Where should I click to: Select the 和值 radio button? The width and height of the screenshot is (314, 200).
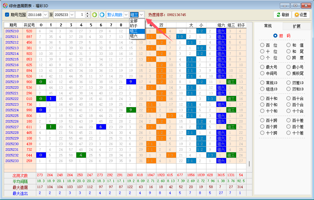click(289, 45)
